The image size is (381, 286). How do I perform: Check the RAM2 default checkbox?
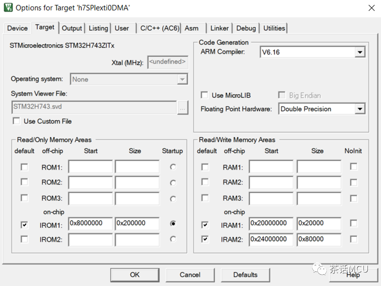point(205,182)
